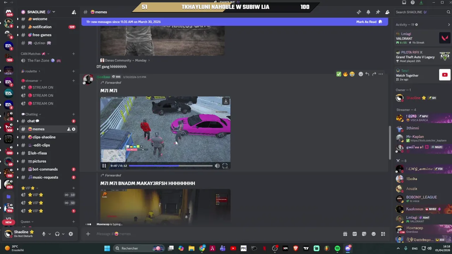Add channel to CAN Matches category

73,54
